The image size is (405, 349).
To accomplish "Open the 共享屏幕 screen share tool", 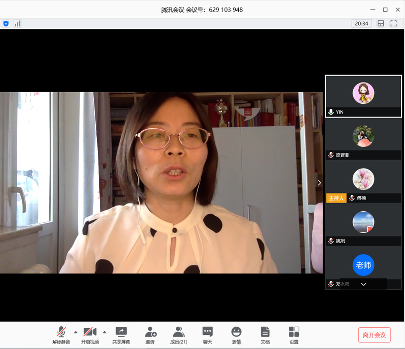I will pyautogui.click(x=121, y=335).
